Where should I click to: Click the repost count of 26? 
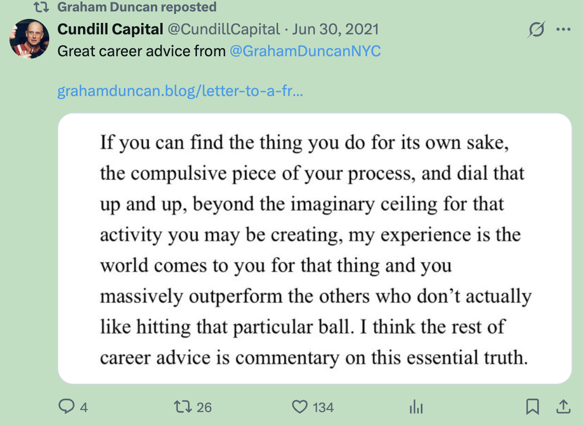204,408
